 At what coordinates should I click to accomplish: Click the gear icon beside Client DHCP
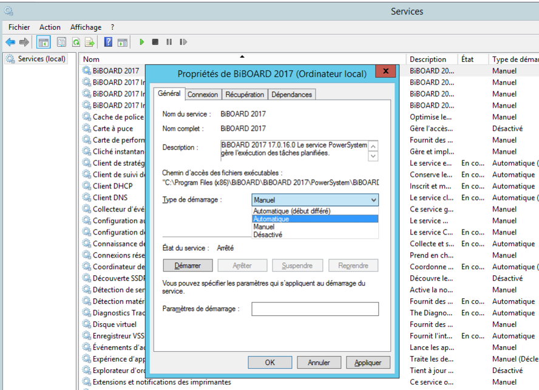86,186
